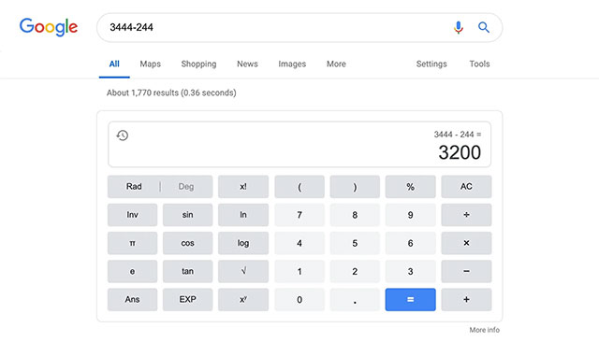Follow the More info link
The image size is (599, 342).
pyautogui.click(x=485, y=330)
